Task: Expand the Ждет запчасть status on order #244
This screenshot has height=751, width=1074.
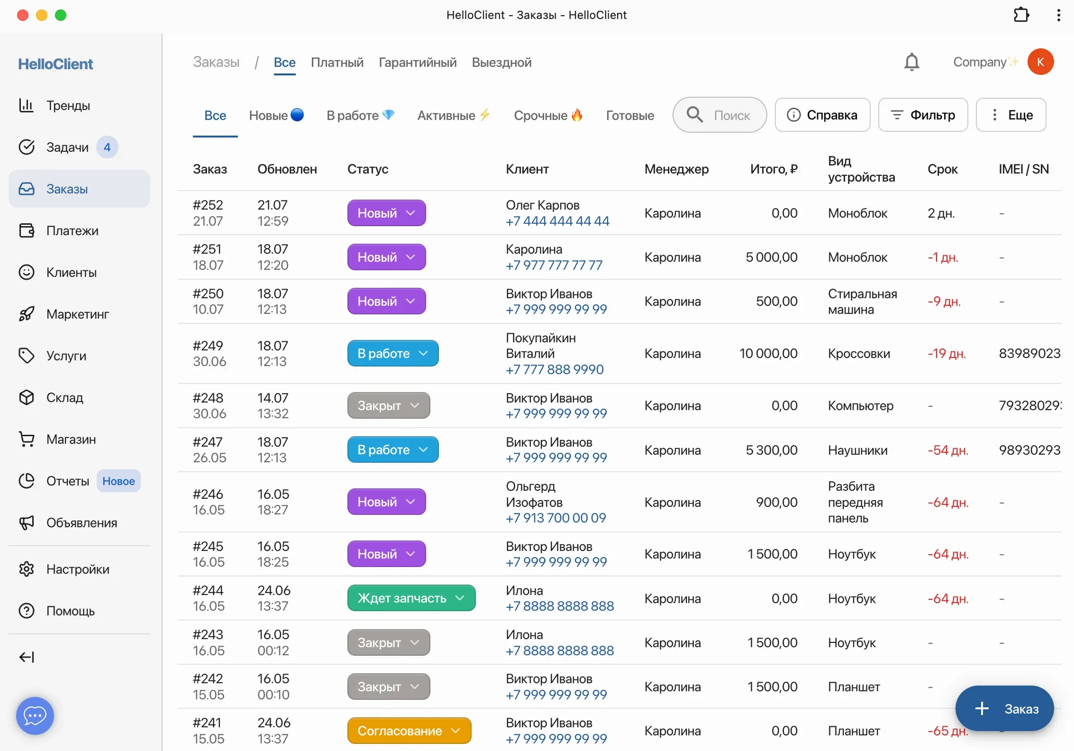Action: (410, 598)
